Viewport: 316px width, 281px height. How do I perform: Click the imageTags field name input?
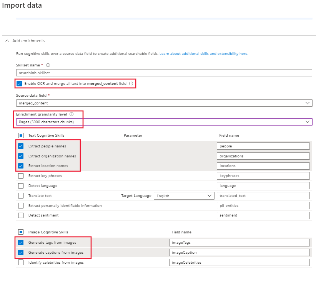(x=239, y=243)
